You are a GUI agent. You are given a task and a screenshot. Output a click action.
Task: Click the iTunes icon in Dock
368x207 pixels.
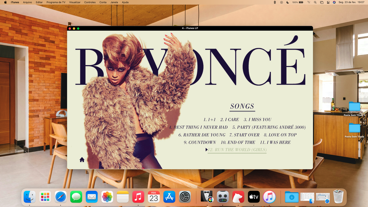(x=269, y=197)
